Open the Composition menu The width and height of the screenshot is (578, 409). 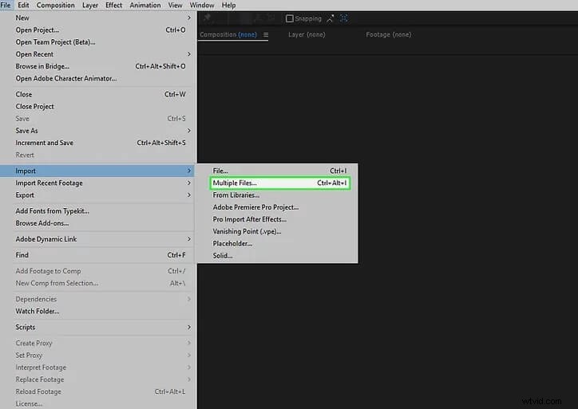(x=55, y=5)
